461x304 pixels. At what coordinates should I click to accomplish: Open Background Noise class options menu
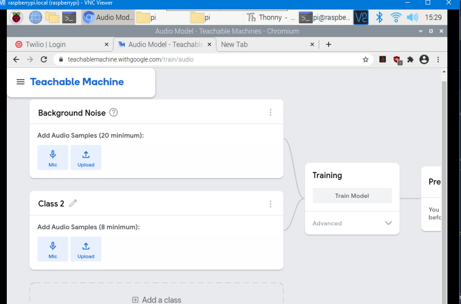(271, 112)
